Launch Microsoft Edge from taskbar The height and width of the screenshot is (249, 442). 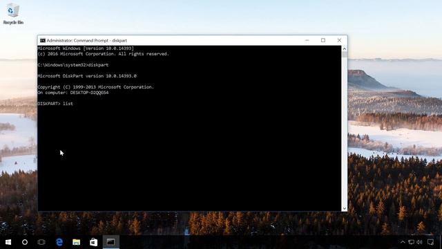point(59,242)
